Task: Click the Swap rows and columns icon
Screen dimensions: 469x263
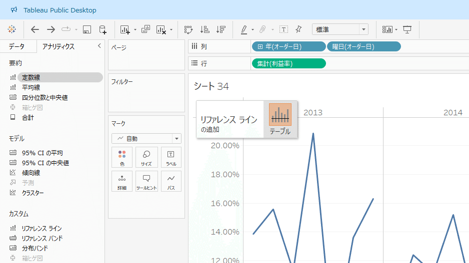Action: [x=188, y=29]
